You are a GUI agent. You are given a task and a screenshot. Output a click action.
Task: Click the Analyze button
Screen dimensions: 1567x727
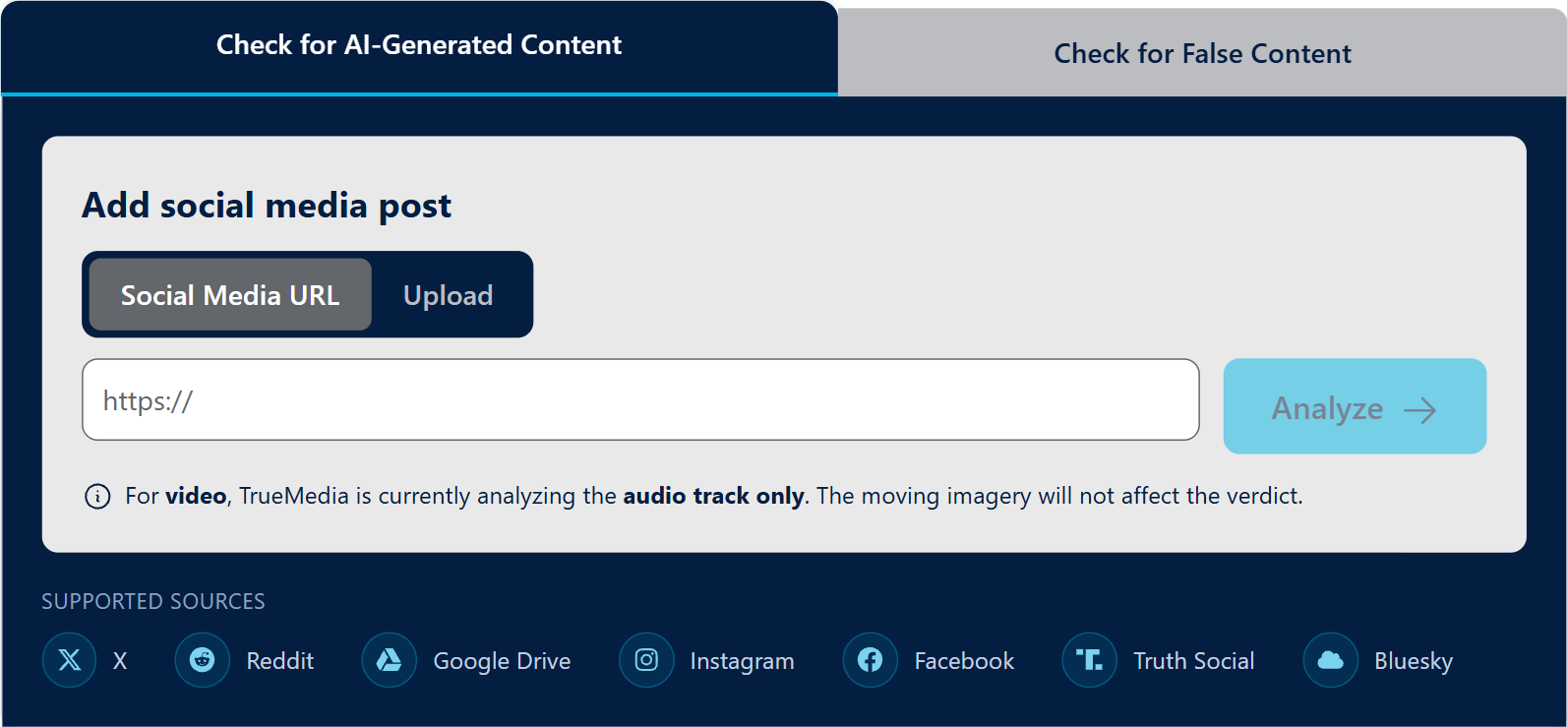click(1355, 406)
